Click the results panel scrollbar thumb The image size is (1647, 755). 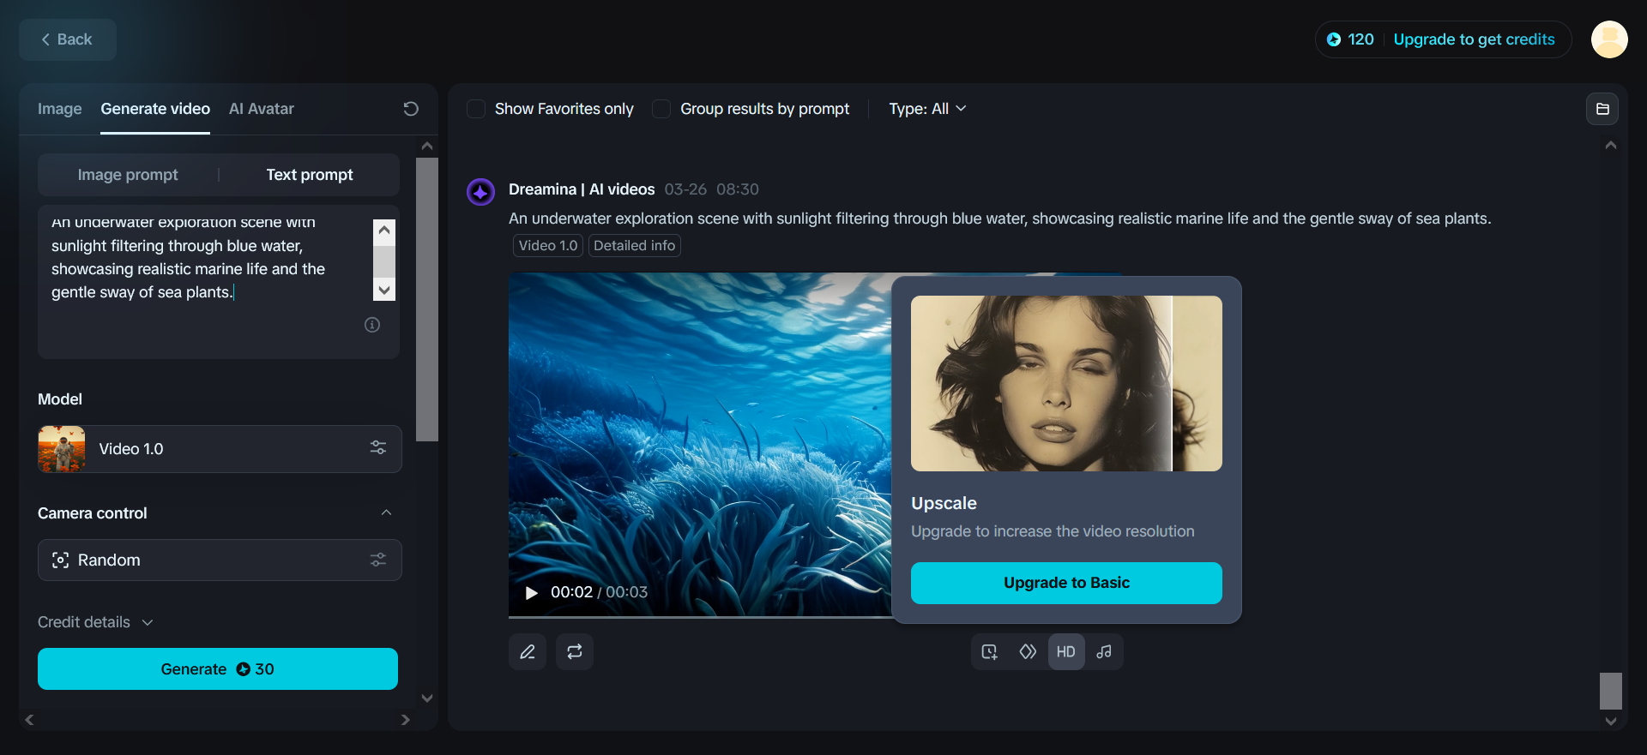(1611, 691)
